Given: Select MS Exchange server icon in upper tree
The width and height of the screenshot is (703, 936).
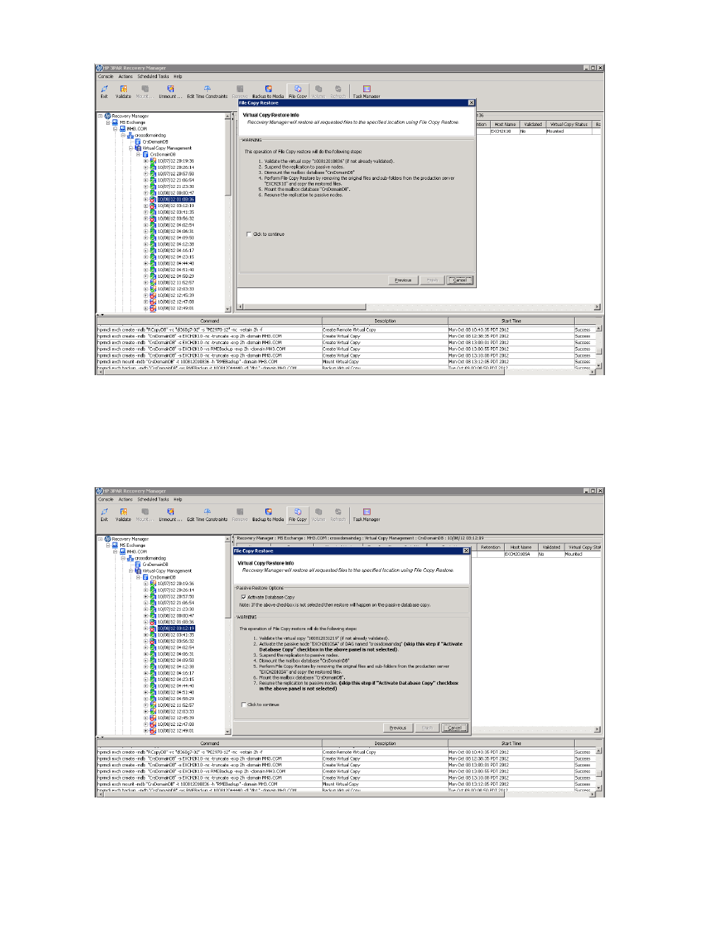Looking at the screenshot, I should [115, 122].
